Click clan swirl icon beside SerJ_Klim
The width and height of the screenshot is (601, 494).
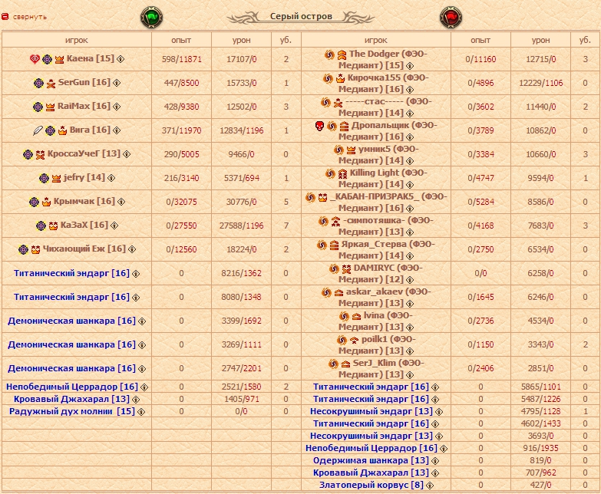(x=333, y=364)
